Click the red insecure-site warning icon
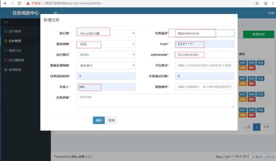The image size is (276, 161). click(x=28, y=3)
